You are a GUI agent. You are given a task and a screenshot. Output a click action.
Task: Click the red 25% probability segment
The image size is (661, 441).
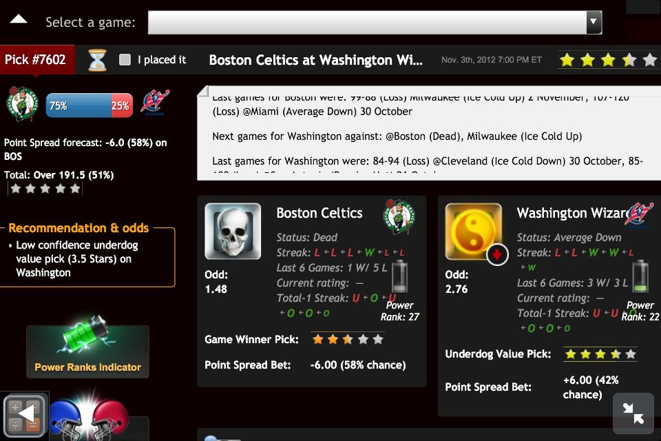(x=122, y=105)
